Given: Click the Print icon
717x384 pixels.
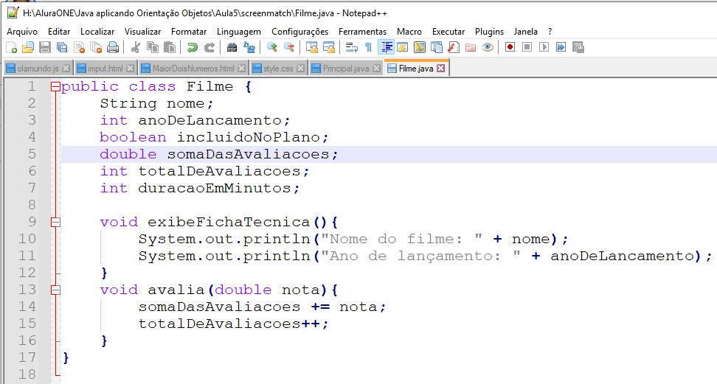Looking at the screenshot, I should 113,47.
